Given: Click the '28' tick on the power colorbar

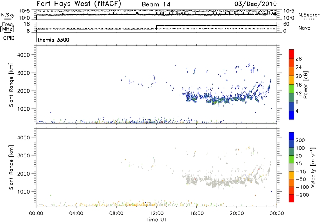Looking at the screenshot, I should (298, 59).
